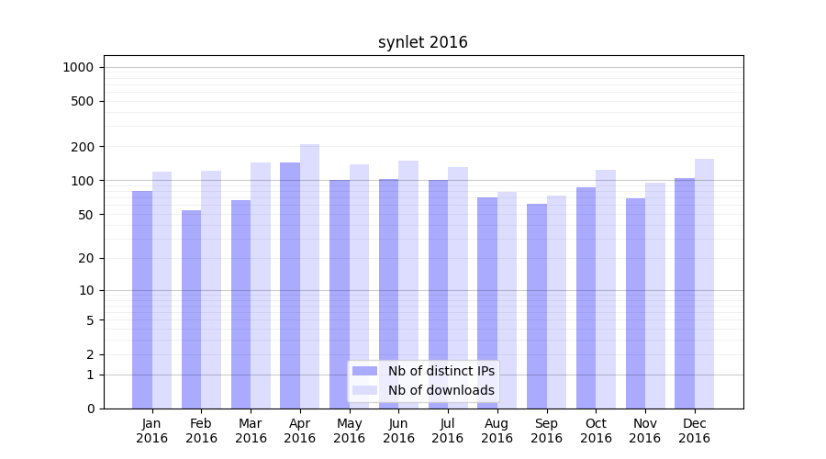Click the 'Dec 2016' x-axis label
The image size is (826, 459).
695,431
